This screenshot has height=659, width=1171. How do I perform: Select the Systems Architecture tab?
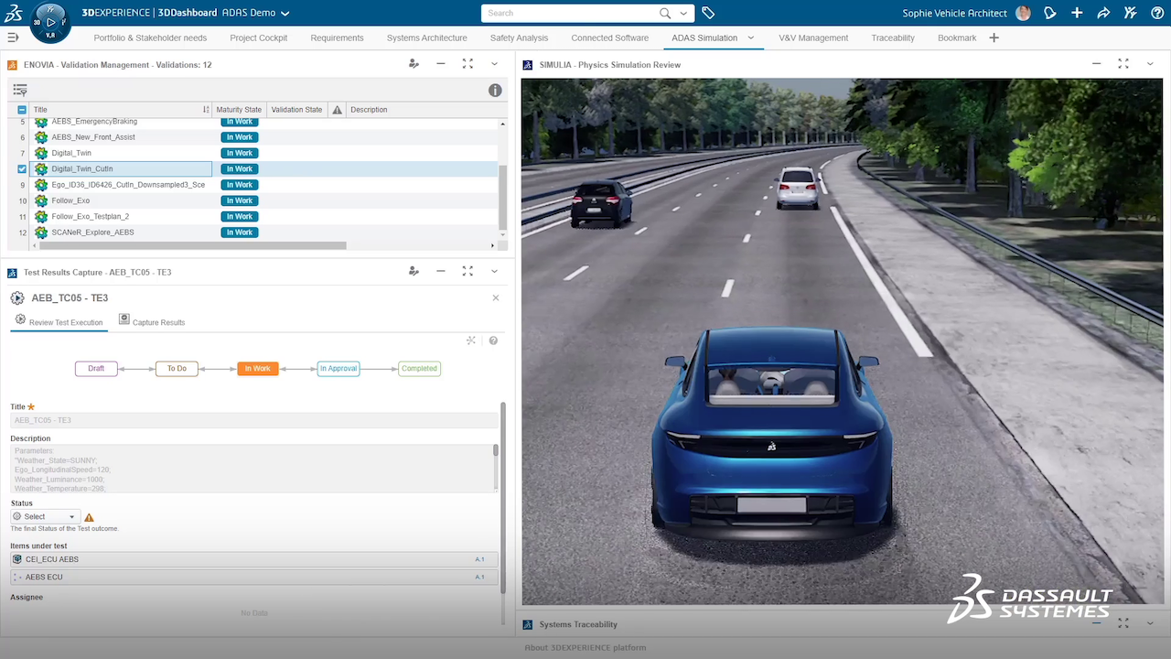pyautogui.click(x=426, y=38)
